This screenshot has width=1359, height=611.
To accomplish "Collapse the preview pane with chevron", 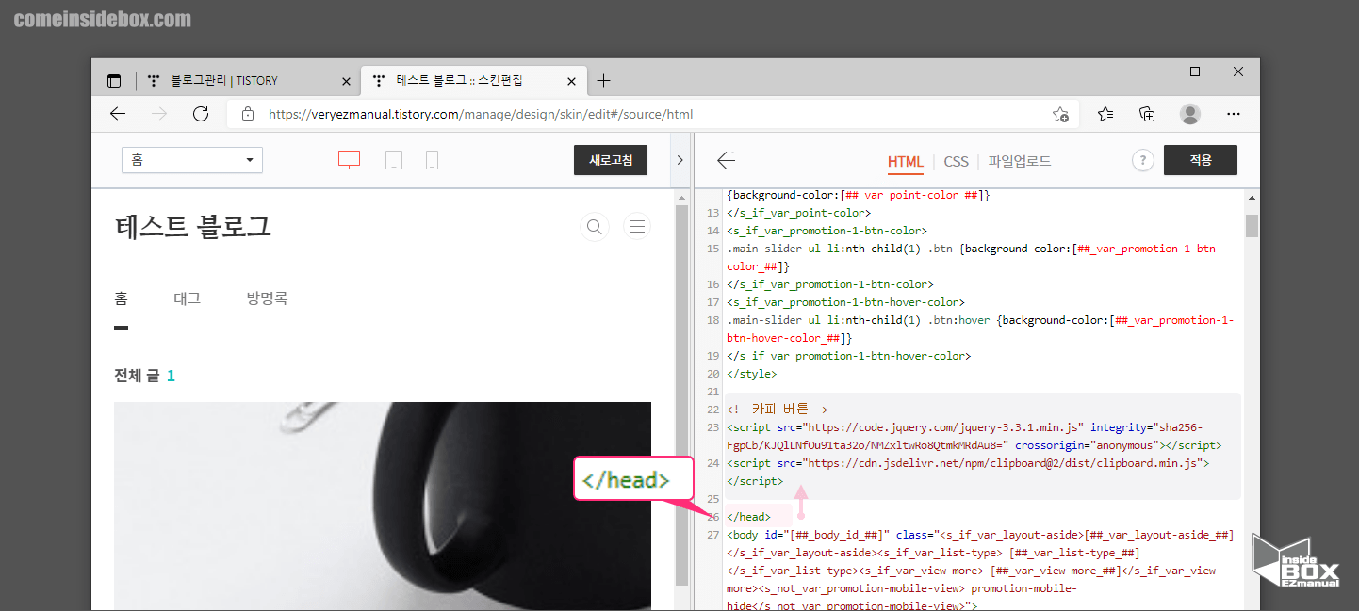I will tap(680, 160).
